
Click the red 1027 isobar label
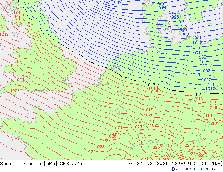point(106,141)
